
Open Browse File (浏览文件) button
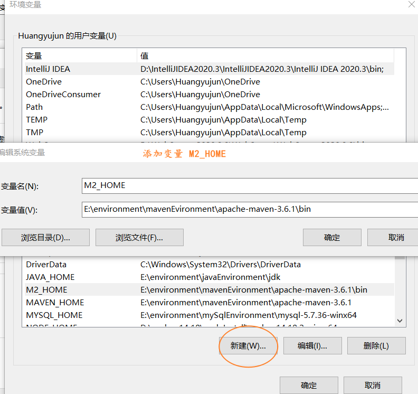pyautogui.click(x=139, y=238)
